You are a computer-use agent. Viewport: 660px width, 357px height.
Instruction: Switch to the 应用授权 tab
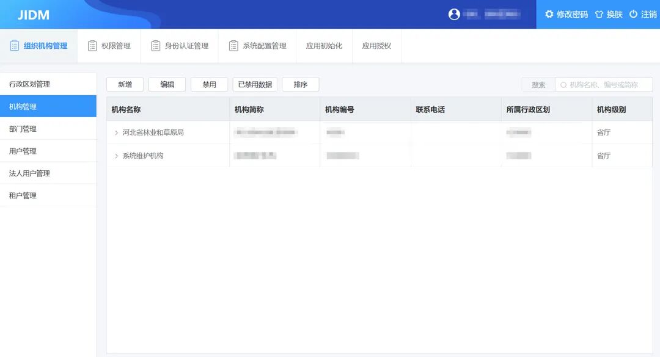pos(376,45)
